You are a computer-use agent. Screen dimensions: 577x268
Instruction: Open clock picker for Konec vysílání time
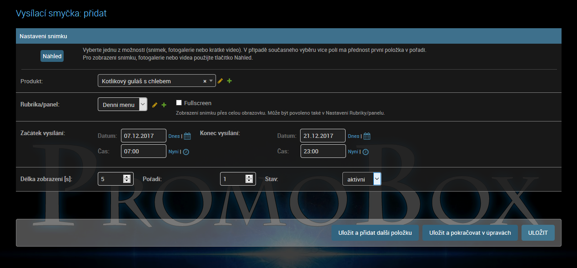365,152
